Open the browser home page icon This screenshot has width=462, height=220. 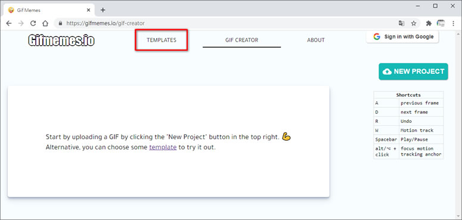pyautogui.click(x=45, y=23)
